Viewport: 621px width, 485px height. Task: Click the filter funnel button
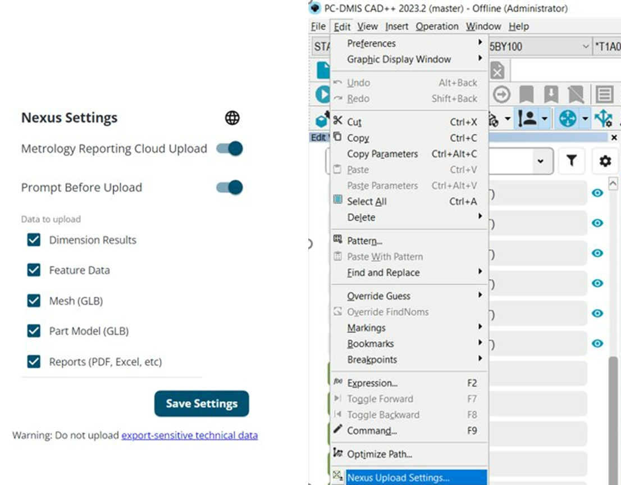(x=572, y=161)
